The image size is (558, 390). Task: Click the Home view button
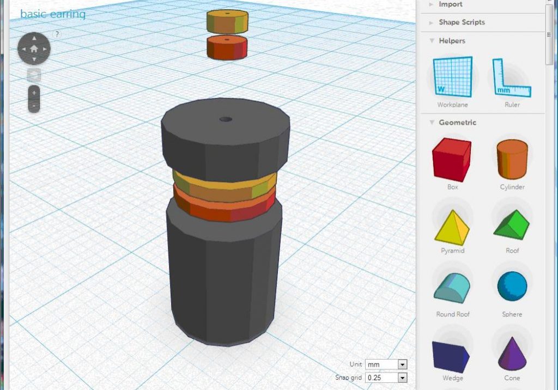[x=34, y=48]
